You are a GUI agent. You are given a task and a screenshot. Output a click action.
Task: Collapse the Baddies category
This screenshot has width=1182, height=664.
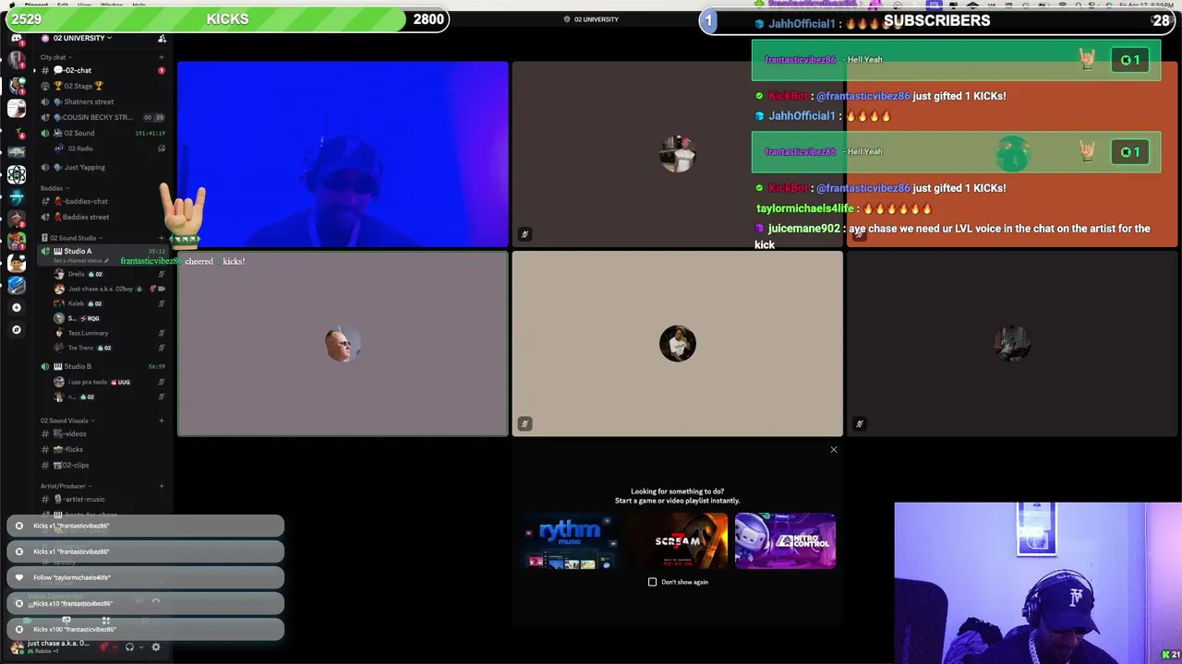[53, 188]
